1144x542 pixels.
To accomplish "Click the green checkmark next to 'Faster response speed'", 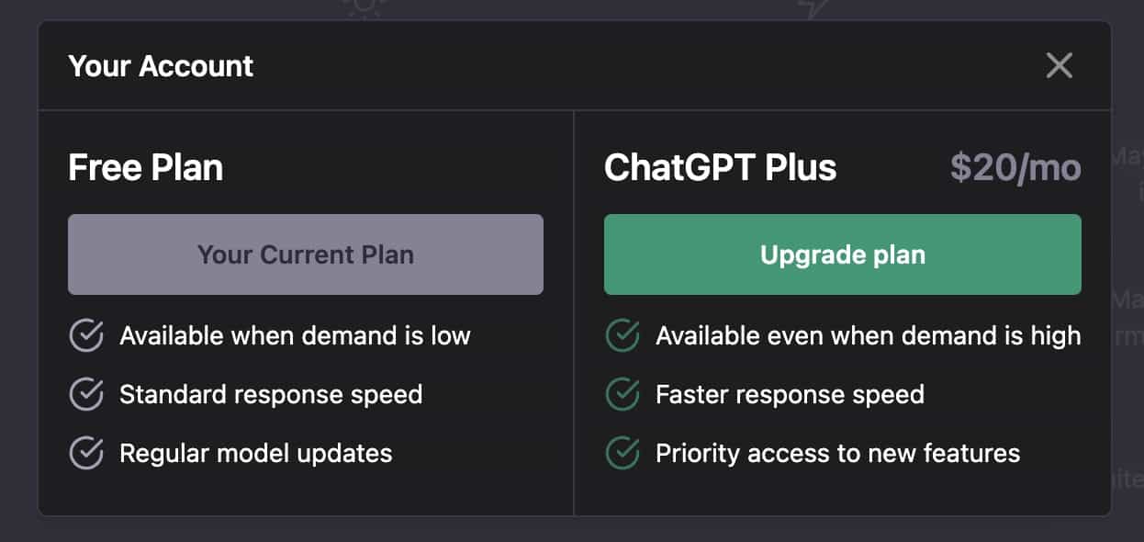I will tap(622, 394).
